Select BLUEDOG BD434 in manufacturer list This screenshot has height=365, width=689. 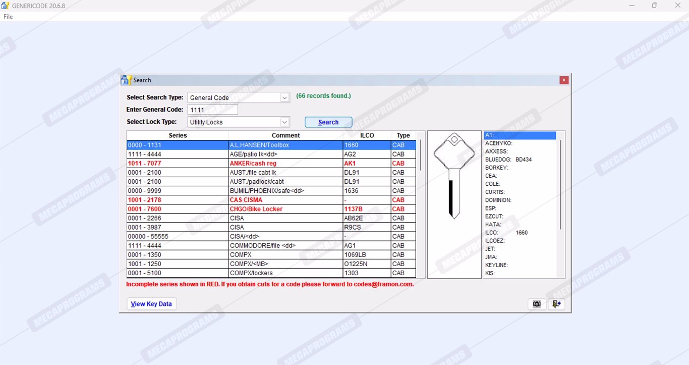(x=508, y=160)
